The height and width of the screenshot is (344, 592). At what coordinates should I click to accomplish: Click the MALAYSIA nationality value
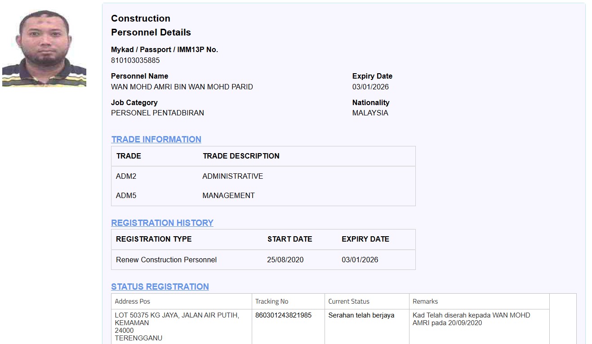coord(370,113)
